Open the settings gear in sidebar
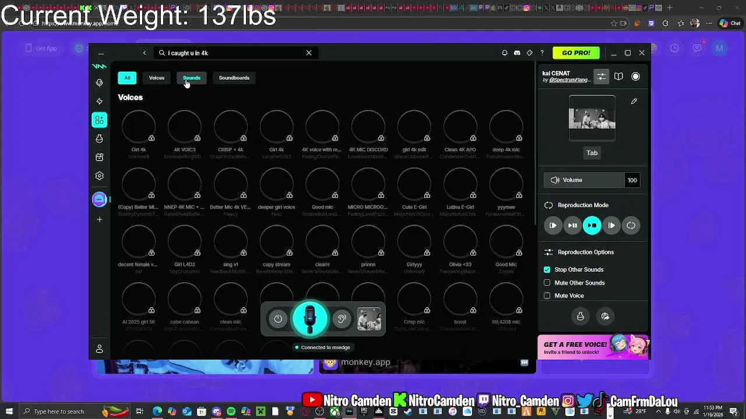This screenshot has width=746, height=419. pos(100,176)
